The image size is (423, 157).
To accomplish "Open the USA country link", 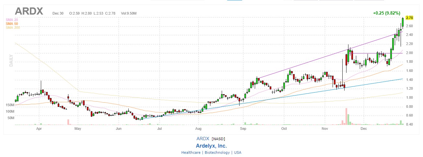I will [x=238, y=152].
